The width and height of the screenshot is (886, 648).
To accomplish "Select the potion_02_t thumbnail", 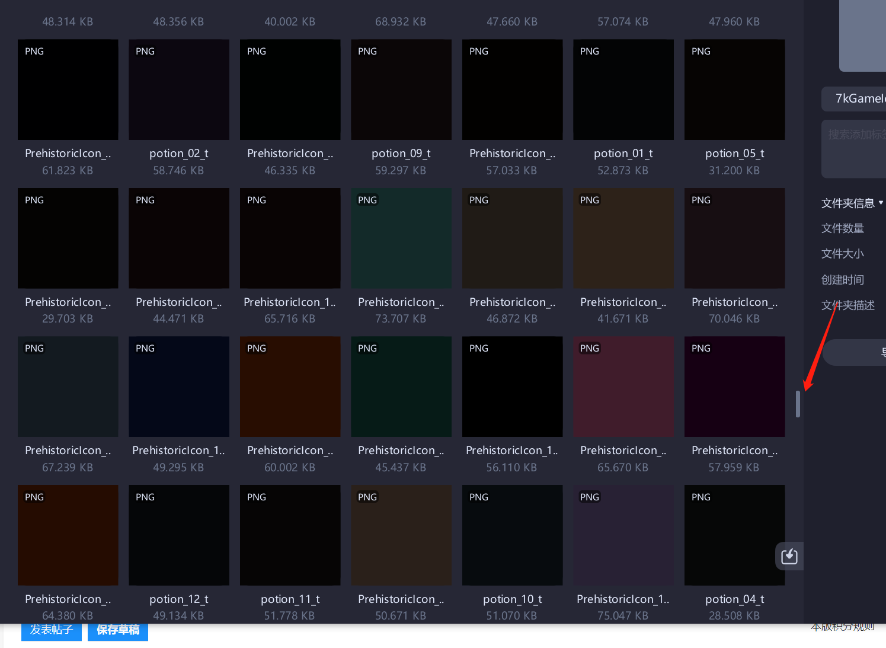I will (x=179, y=90).
